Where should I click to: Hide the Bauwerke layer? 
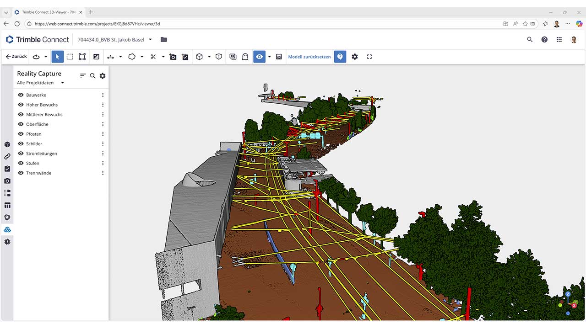click(21, 95)
